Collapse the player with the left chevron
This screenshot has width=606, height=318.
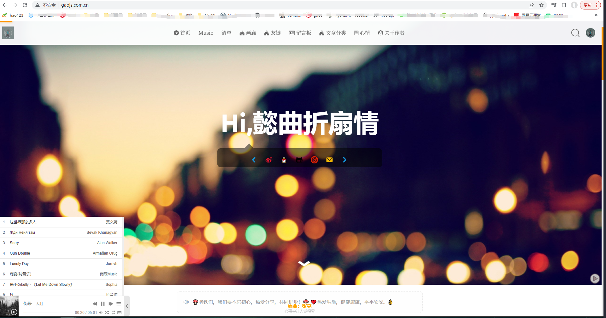(x=127, y=305)
